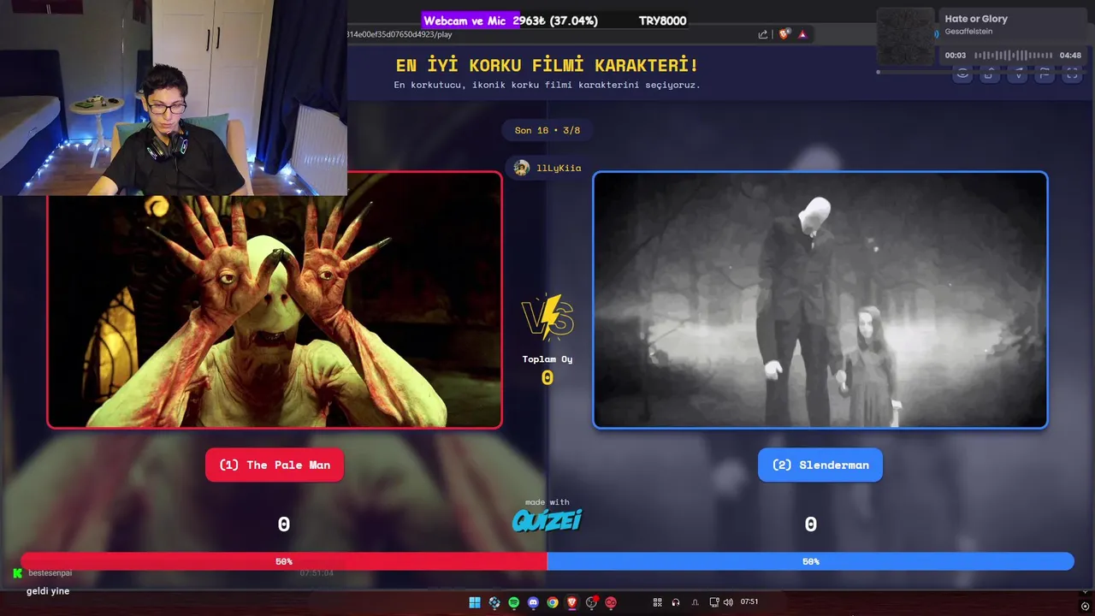Open Spotify from the taskbar
Viewport: 1095px width, 616px height.
[x=514, y=602]
